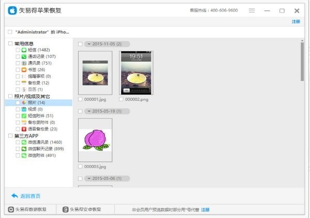Select the 通话记录 call history icon
Viewport: 310px width, 218px height.
point(24,56)
